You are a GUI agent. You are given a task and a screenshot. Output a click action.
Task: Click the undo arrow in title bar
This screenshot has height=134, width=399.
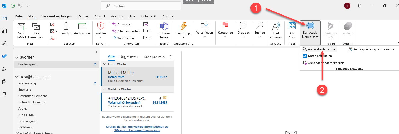21,6
